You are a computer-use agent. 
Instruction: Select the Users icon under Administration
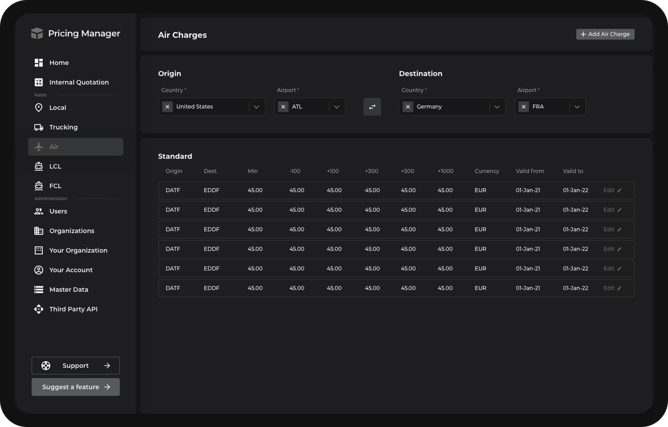point(39,211)
